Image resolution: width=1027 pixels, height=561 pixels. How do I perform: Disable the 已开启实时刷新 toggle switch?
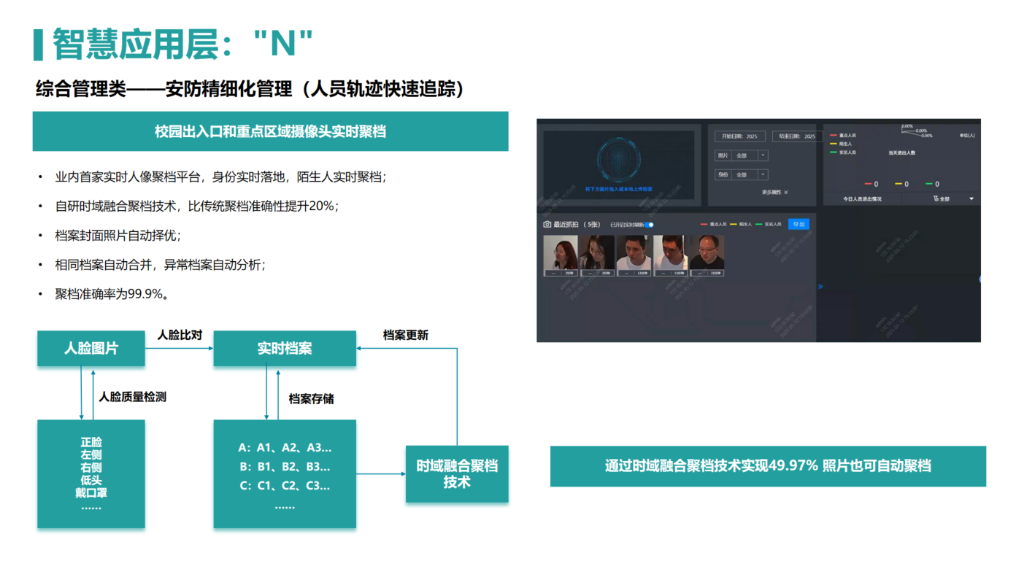pyautogui.click(x=648, y=225)
